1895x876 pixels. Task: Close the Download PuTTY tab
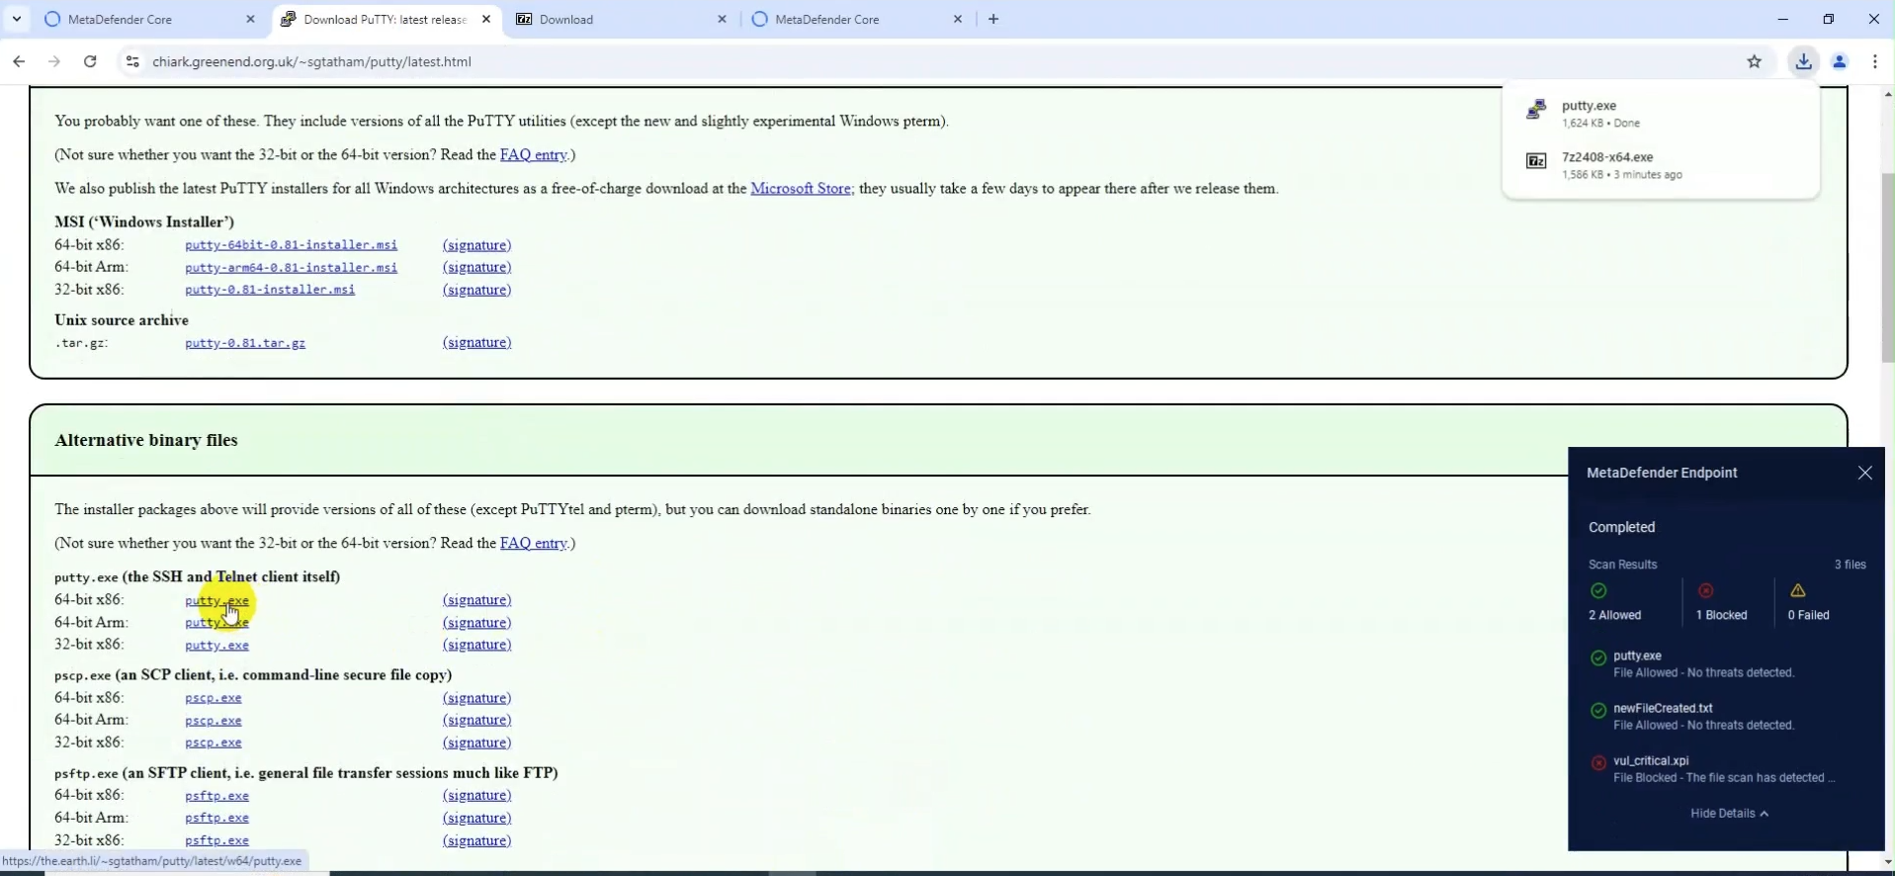486,19
